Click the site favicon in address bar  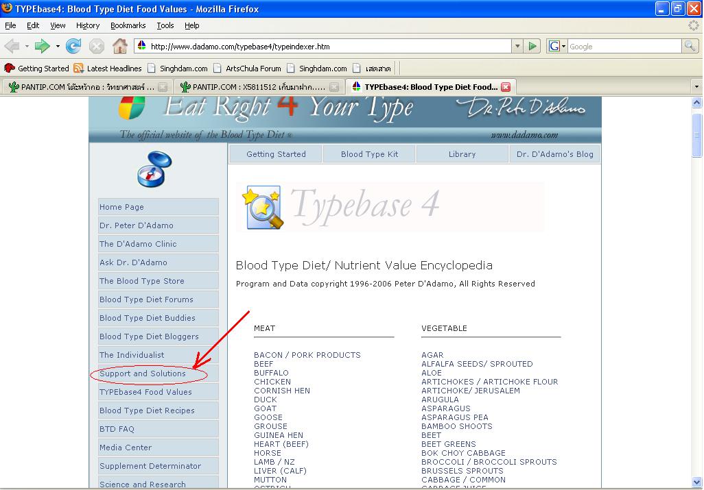(x=142, y=46)
